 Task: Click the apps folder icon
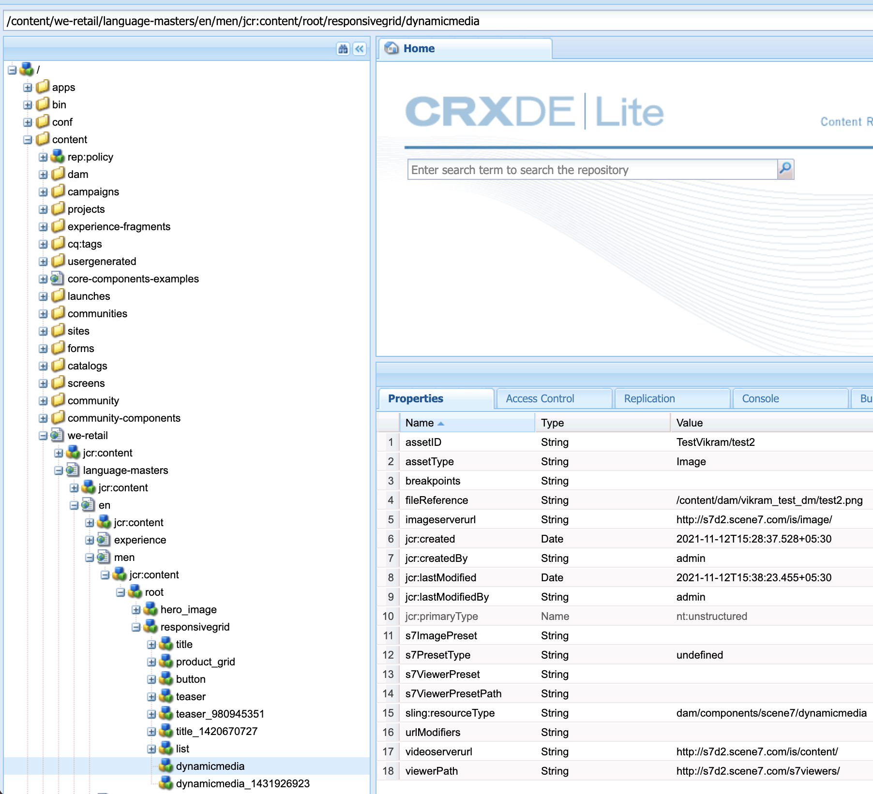pos(43,87)
